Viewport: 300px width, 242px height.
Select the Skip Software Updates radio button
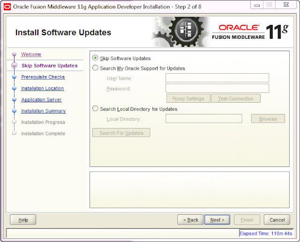95,58
